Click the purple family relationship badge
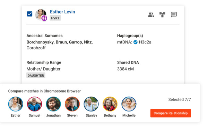Viewport: 208px width, 126px height. coord(44,18)
